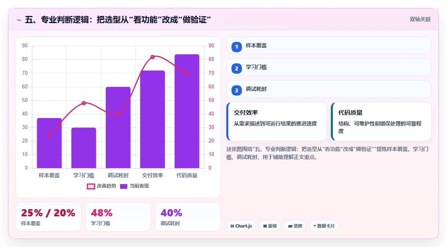The height and width of the screenshot is (247, 447).
Task: Click the blue number 1 badge
Action: tap(236, 47)
